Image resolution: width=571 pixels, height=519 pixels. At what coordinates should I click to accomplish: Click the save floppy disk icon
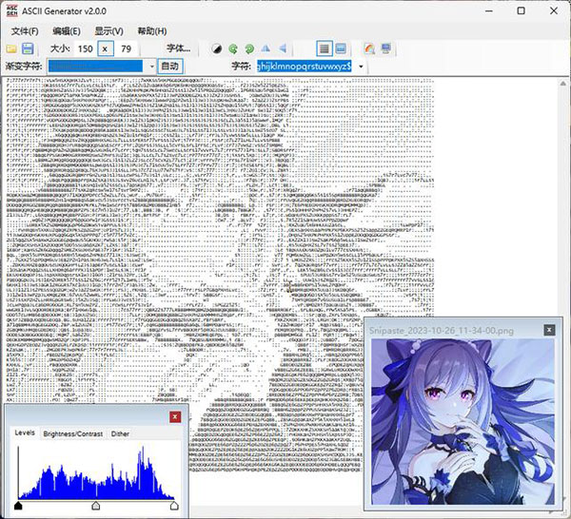(29, 48)
